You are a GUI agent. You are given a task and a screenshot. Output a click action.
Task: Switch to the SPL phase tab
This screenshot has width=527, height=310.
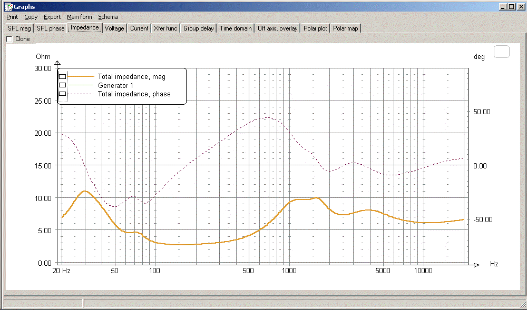[51, 28]
